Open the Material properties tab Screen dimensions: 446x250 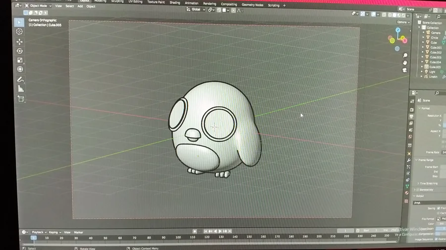[x=407, y=193]
